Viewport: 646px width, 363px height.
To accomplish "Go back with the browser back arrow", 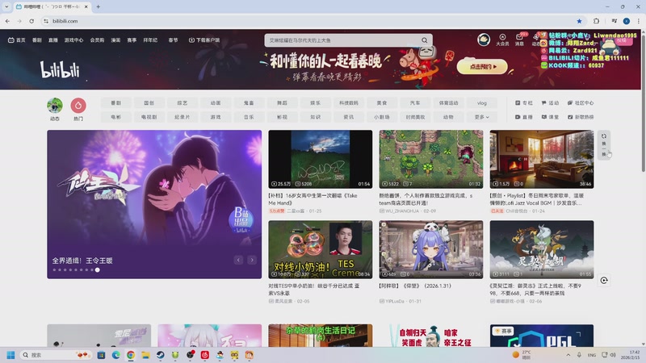I will (x=7, y=21).
